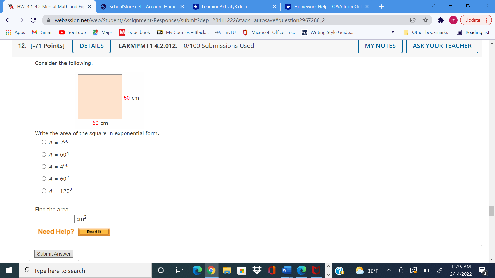Click the Update button in browser toolbar
This screenshot has width=495, height=278.
[x=475, y=20]
